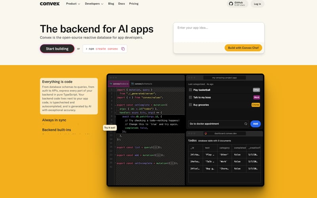Click the Try it out! tooltip
317x198 pixels.
click(110, 128)
